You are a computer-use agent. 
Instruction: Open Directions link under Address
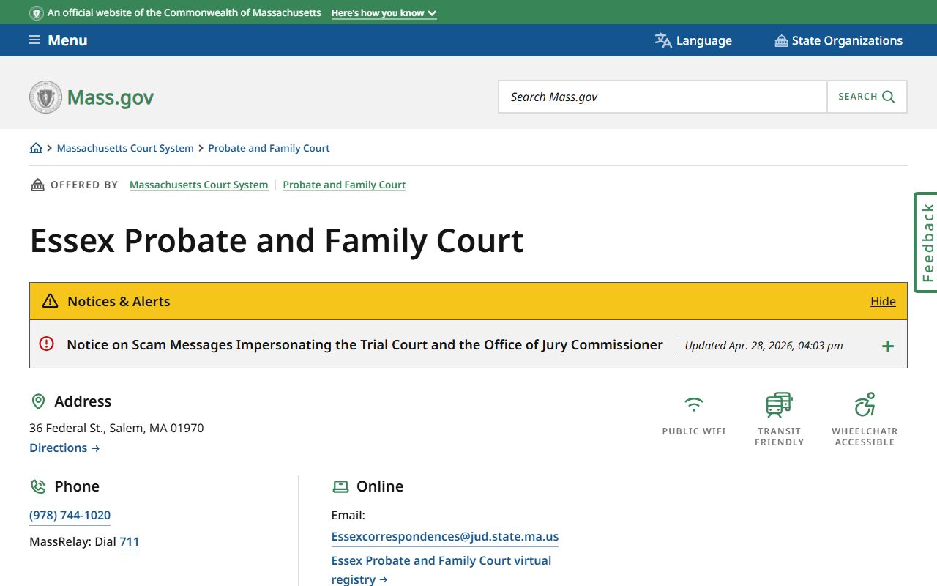(x=64, y=448)
